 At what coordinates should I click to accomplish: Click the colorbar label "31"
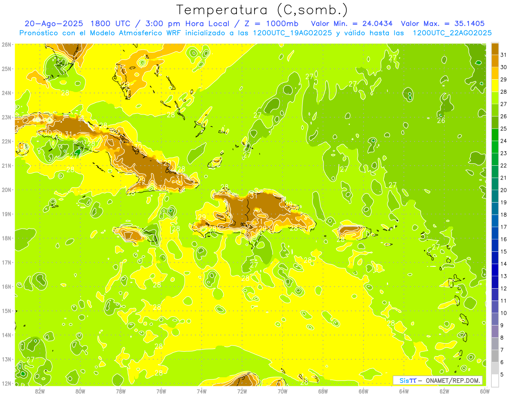[503, 55]
